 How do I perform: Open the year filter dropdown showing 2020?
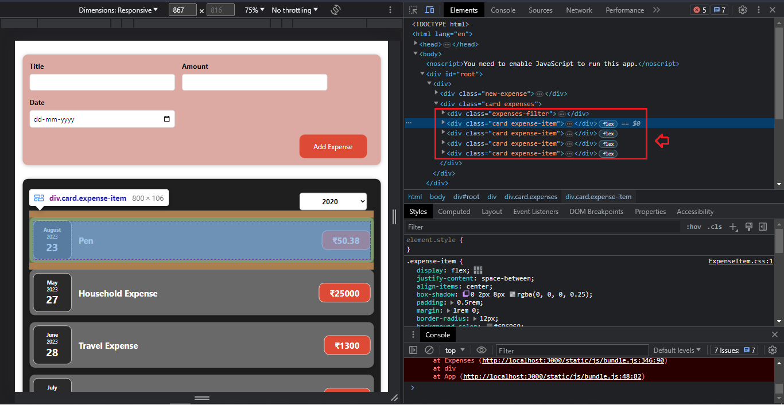333,201
